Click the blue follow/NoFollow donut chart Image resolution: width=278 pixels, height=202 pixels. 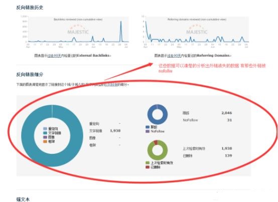[157, 114]
